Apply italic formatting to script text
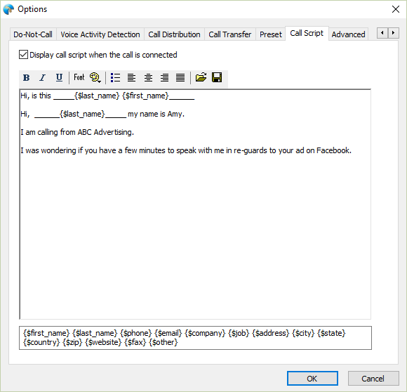 tap(42, 77)
